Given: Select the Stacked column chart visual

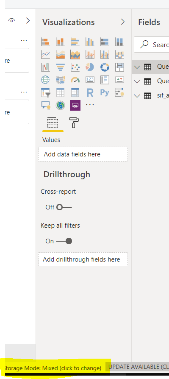Looking at the screenshot, I should click(x=60, y=42).
